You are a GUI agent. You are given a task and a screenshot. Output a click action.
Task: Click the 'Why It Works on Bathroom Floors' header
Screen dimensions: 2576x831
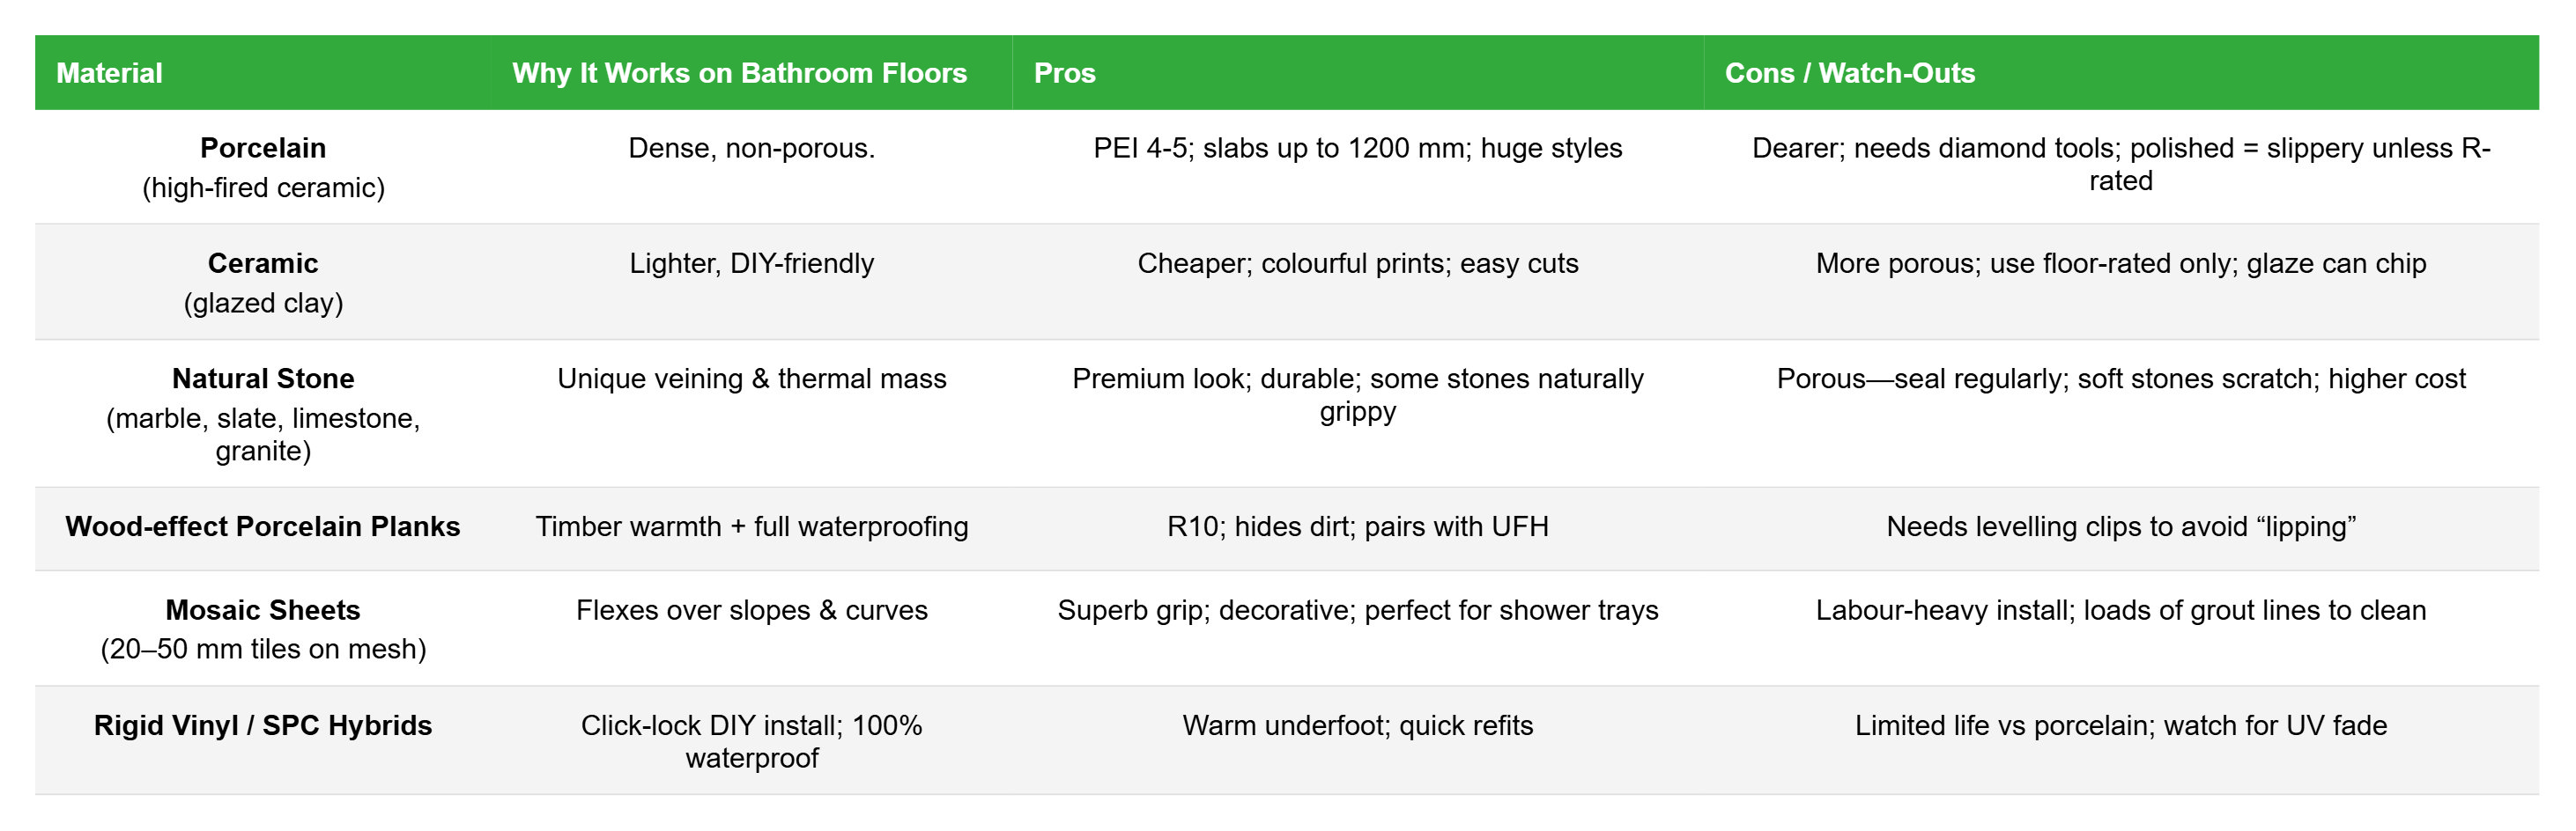tap(739, 73)
